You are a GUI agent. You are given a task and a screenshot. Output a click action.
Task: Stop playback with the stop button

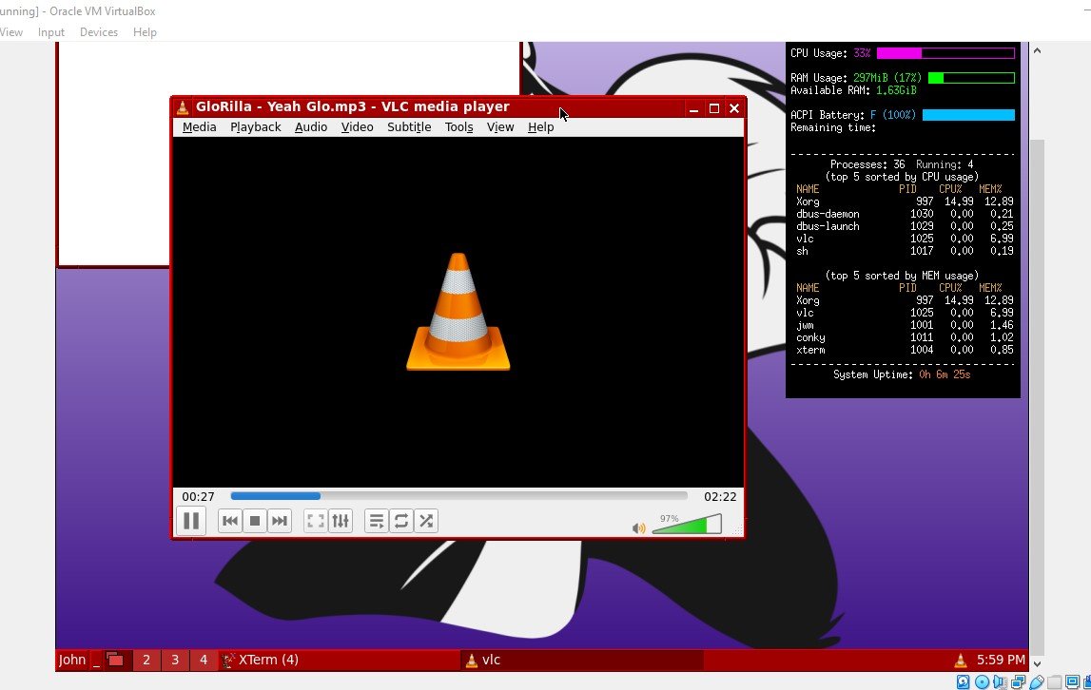pyautogui.click(x=254, y=521)
